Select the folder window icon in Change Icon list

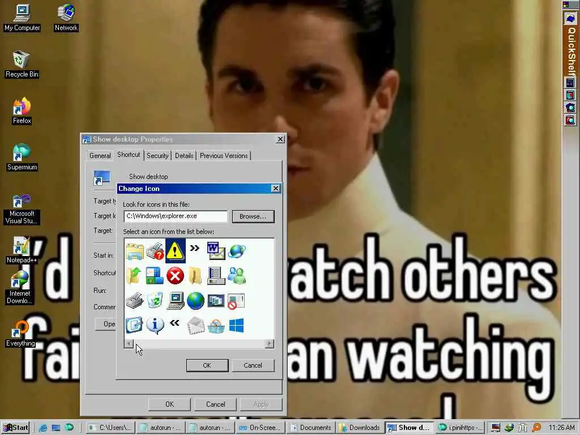(135, 251)
